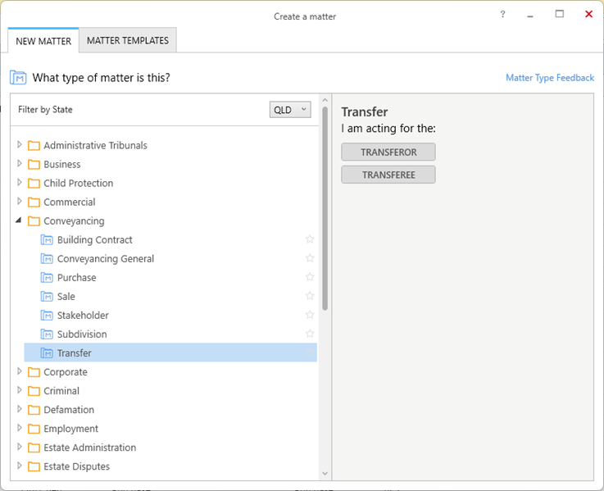Click the Subdivision matter icon
Image resolution: width=604 pixels, height=491 pixels.
[47, 334]
